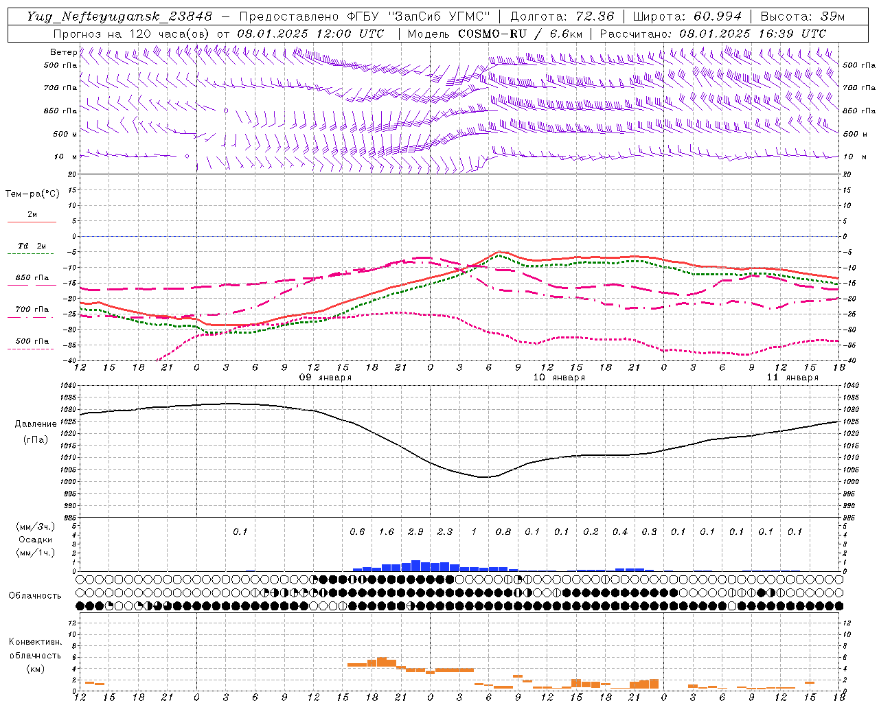Select the forecast start 08.01.2025 12:00 UTC
The image size is (879, 703).
tap(310, 34)
